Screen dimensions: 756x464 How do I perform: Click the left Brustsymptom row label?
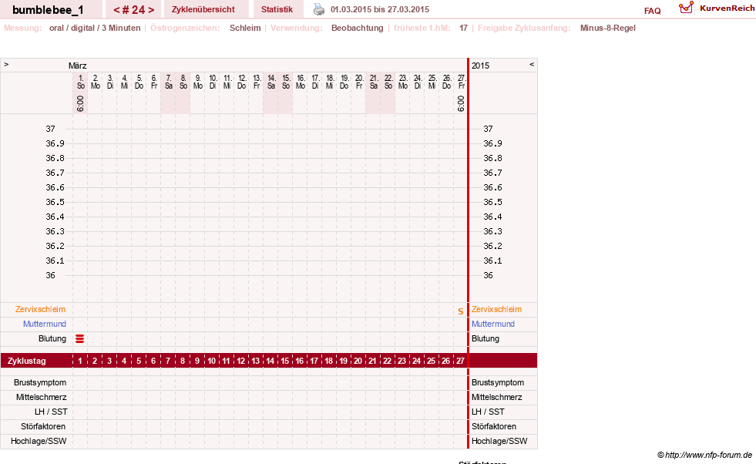click(40, 382)
